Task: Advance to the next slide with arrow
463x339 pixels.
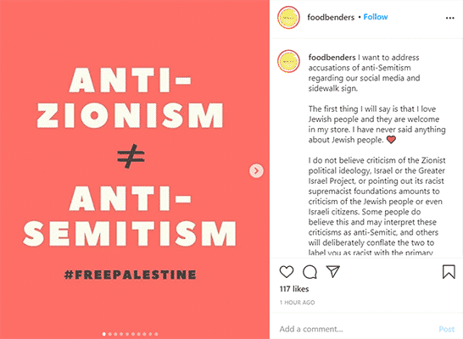Action: (x=256, y=170)
